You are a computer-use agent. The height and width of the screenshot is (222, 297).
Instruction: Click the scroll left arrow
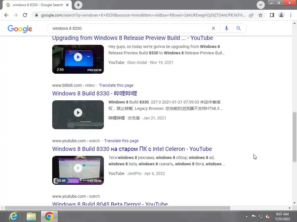[2, 208]
